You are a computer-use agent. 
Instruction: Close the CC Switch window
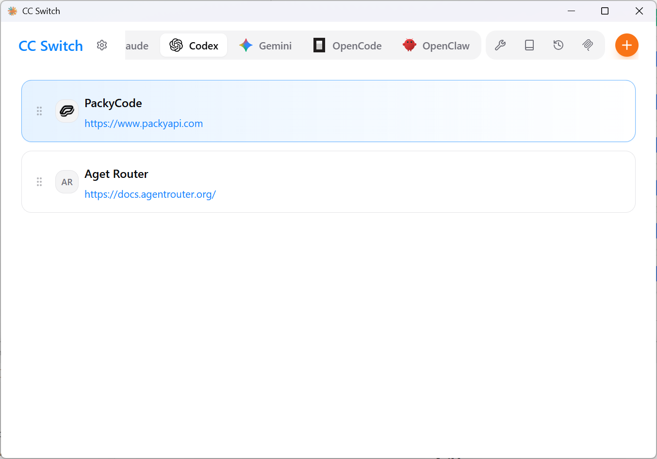pos(639,11)
